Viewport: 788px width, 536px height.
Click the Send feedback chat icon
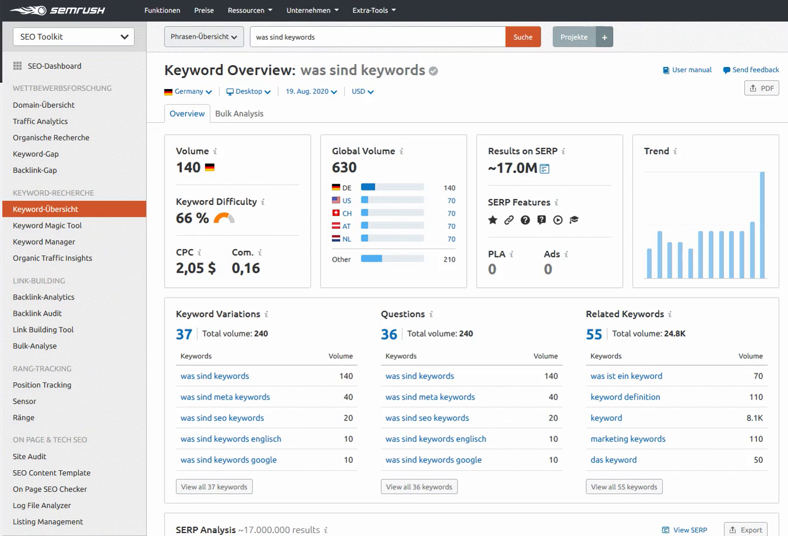coord(726,70)
